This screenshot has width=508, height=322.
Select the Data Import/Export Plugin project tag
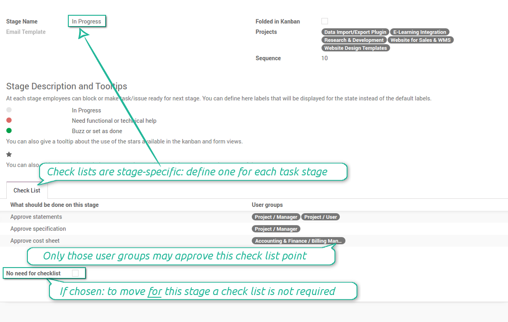(x=355, y=32)
